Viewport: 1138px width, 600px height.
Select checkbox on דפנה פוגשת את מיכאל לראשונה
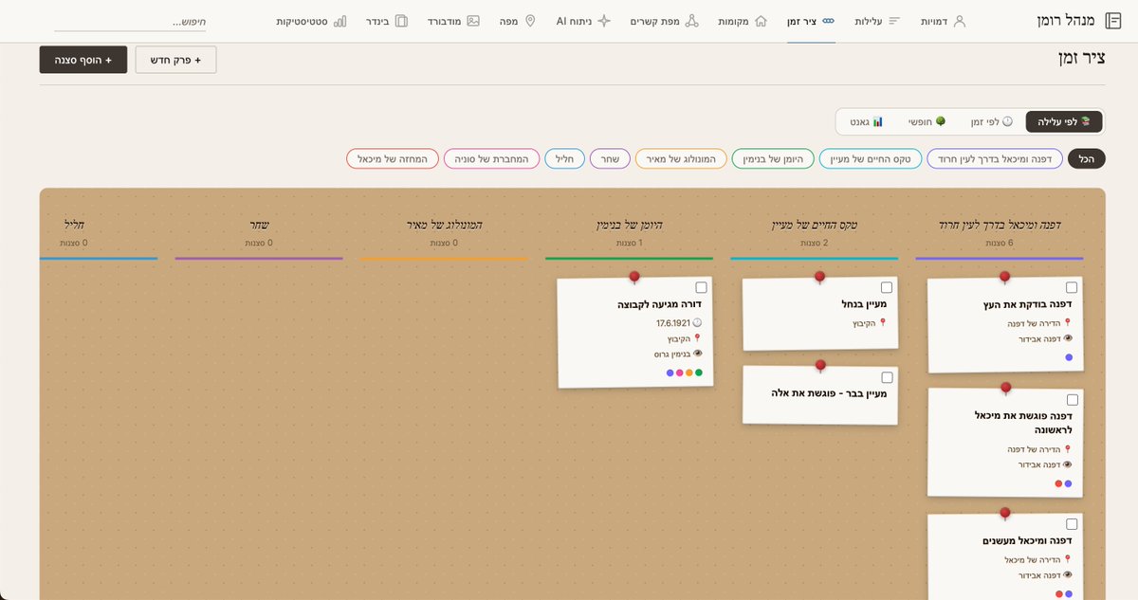tap(1072, 400)
